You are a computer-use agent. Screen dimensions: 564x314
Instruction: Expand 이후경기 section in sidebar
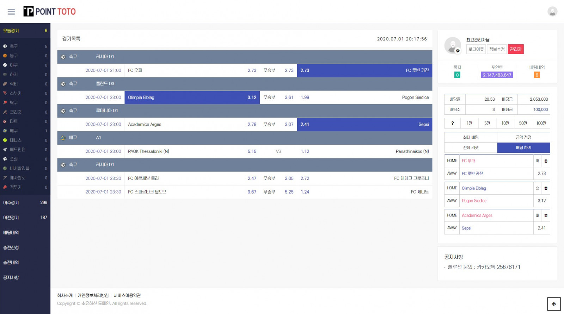click(25, 202)
